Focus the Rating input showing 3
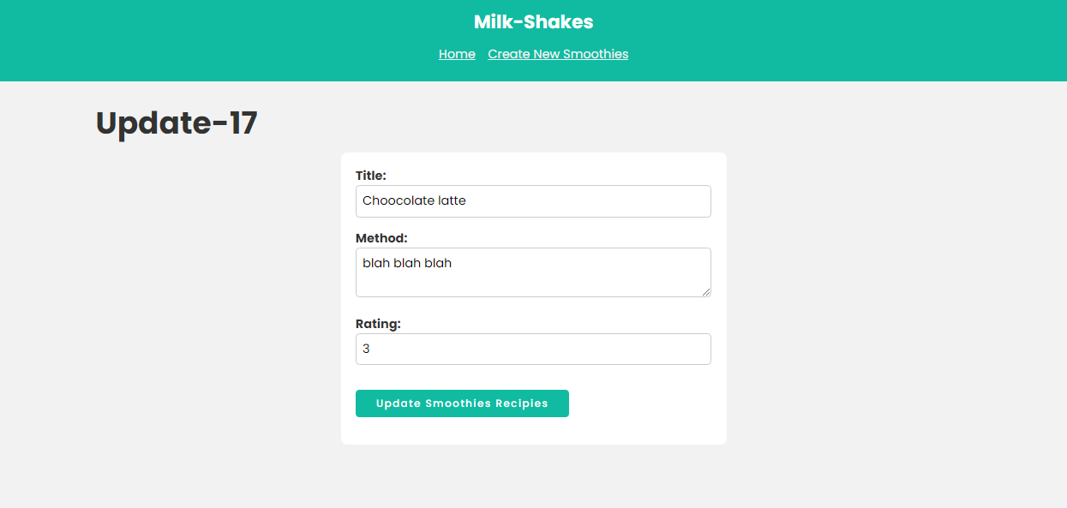Screen dimensions: 1067x508 pos(533,349)
